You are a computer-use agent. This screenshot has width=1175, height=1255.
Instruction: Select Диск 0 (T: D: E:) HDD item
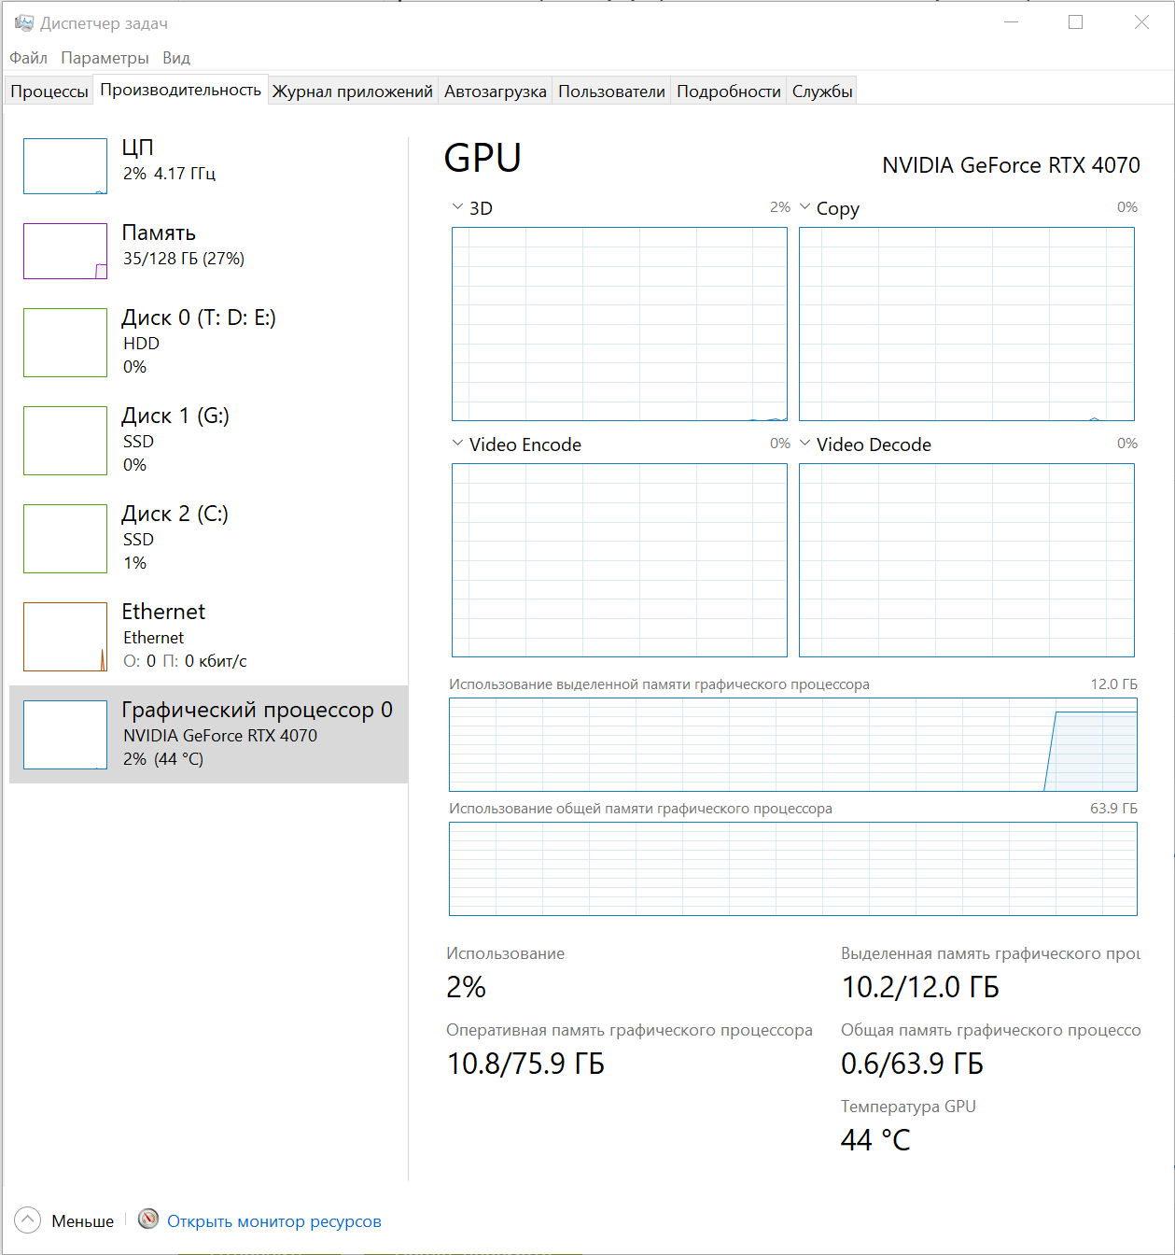(209, 342)
